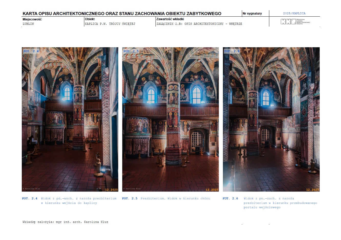
Task: Select caption 'Widok z pn.-zach. z naroża'
Action: (269, 198)
